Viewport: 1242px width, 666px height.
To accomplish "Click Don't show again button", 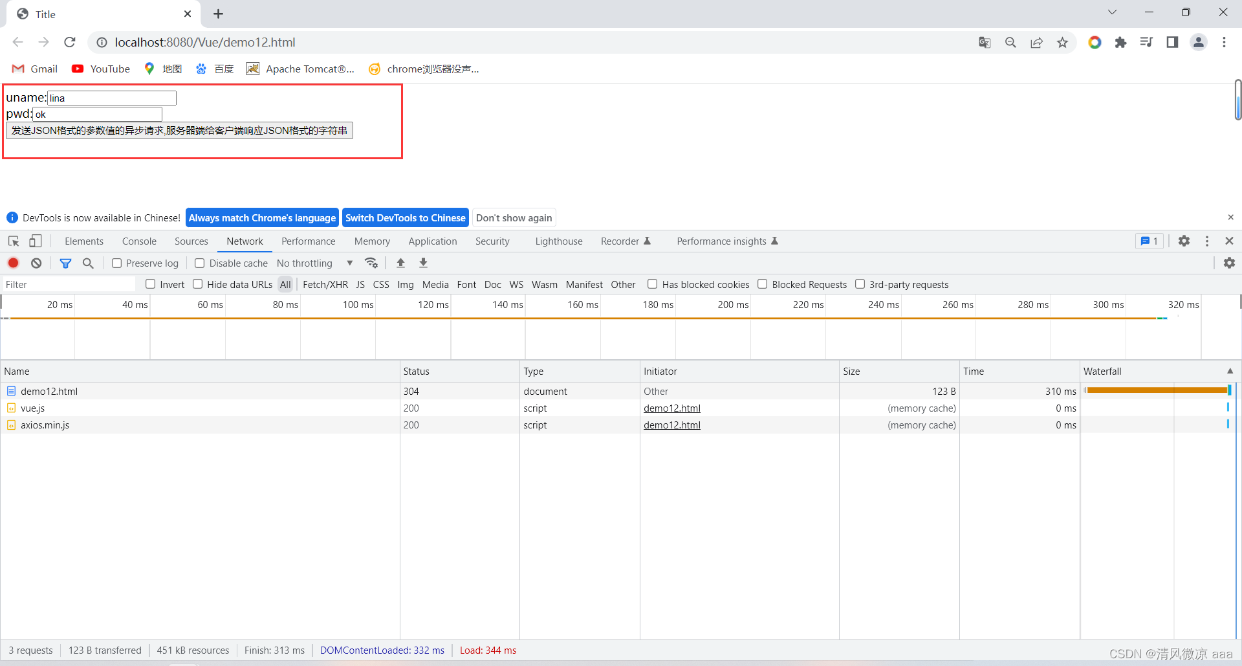I will coord(514,217).
